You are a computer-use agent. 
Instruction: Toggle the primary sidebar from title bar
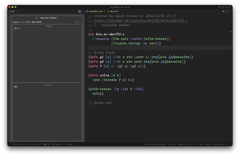point(223,7)
